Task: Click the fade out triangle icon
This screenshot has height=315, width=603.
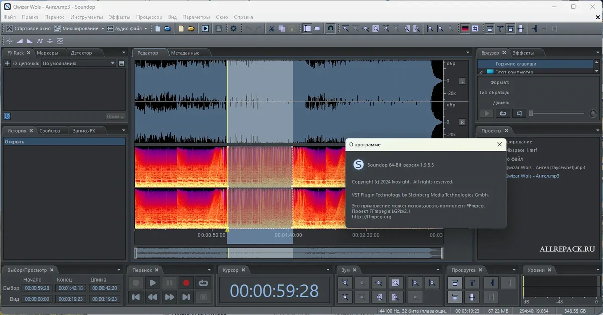Action: (29, 41)
